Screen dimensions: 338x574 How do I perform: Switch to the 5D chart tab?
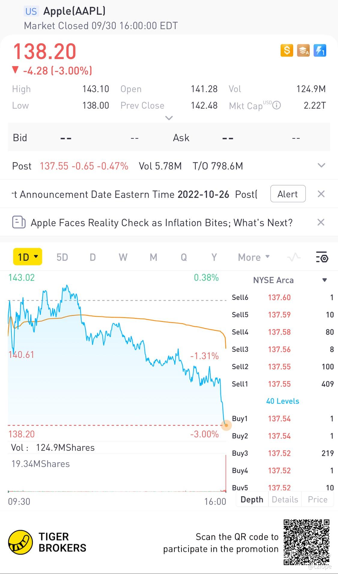[x=62, y=258]
